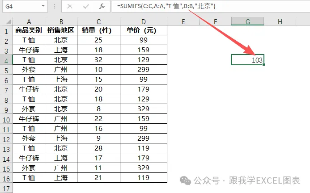Click sales quantity cell with 28
Screen dimensions: 310x193
point(99,148)
